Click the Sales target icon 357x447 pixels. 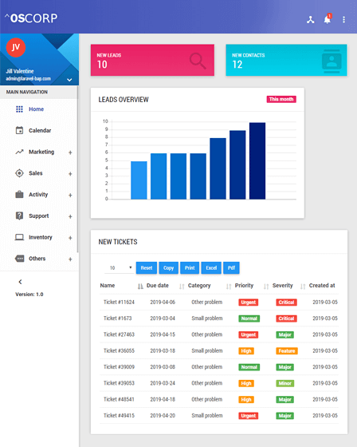[x=19, y=173]
